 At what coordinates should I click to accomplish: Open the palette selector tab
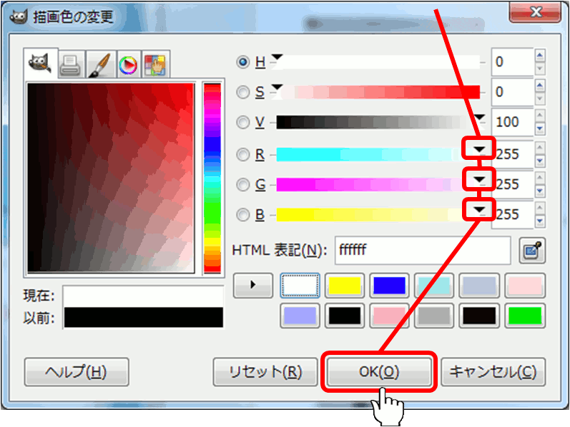point(155,65)
